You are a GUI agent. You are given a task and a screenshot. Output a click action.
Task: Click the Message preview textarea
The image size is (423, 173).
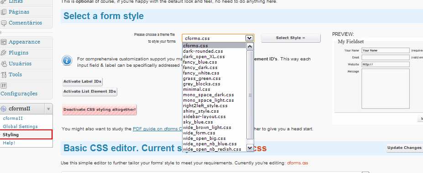coord(386,89)
